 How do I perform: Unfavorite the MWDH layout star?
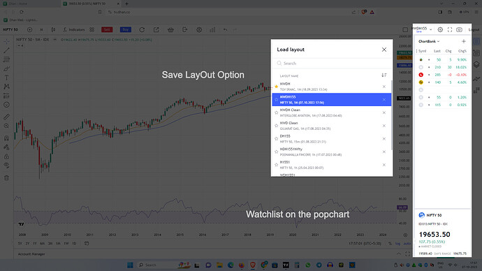click(276, 87)
